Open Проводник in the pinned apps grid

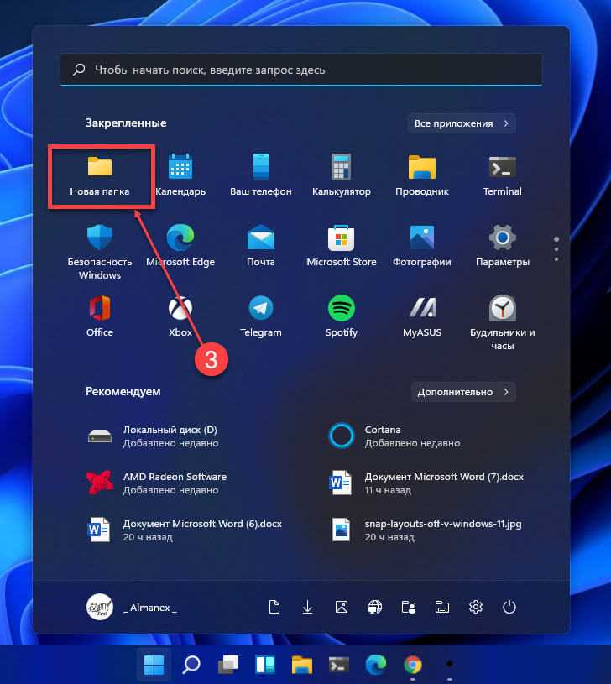(421, 175)
